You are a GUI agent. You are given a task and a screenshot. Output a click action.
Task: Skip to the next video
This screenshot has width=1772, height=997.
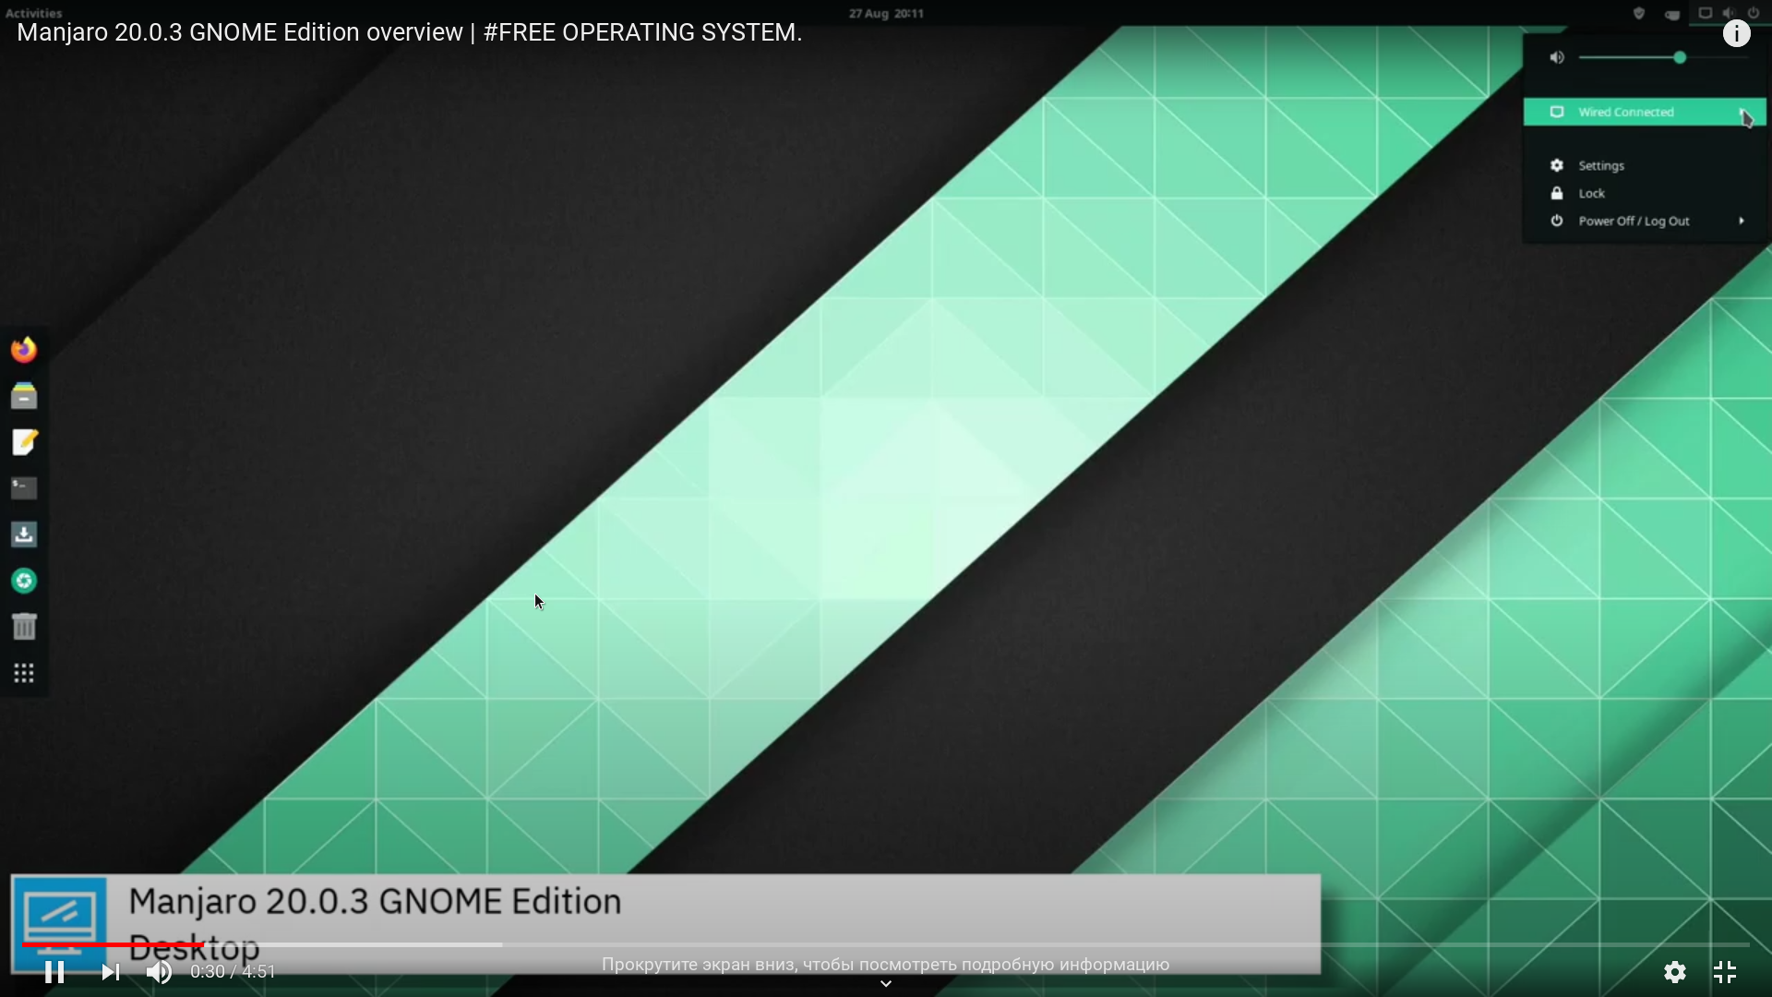pyautogui.click(x=111, y=972)
